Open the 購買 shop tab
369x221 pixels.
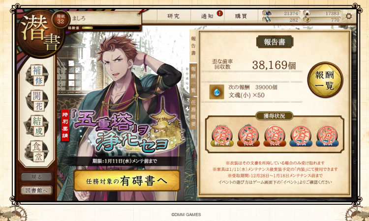click(241, 16)
